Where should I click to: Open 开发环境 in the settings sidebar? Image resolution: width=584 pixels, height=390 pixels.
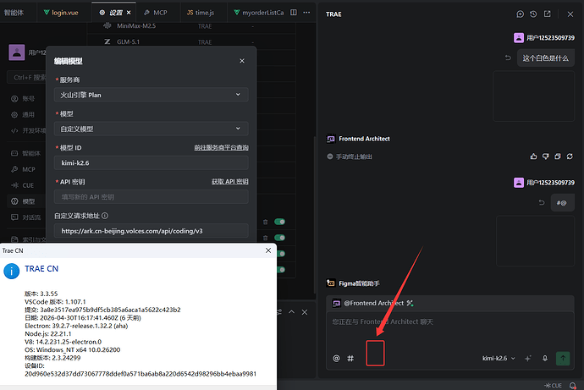[28, 130]
